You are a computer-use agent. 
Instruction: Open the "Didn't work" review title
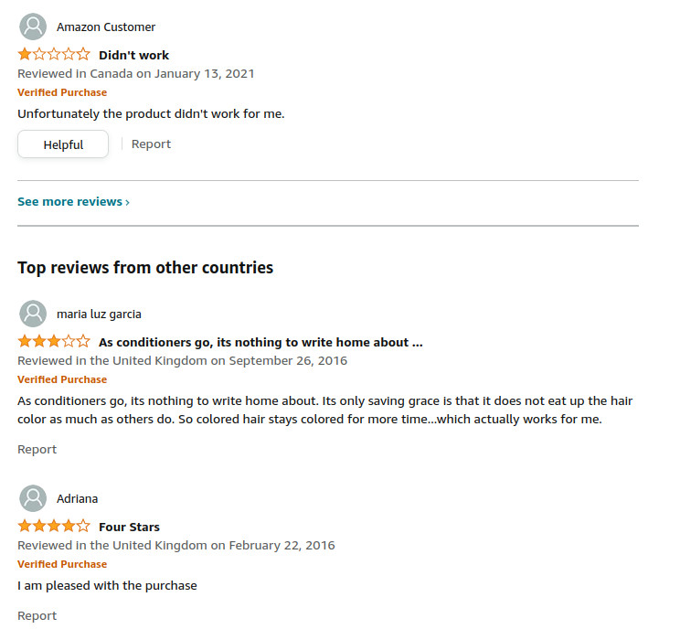(133, 55)
